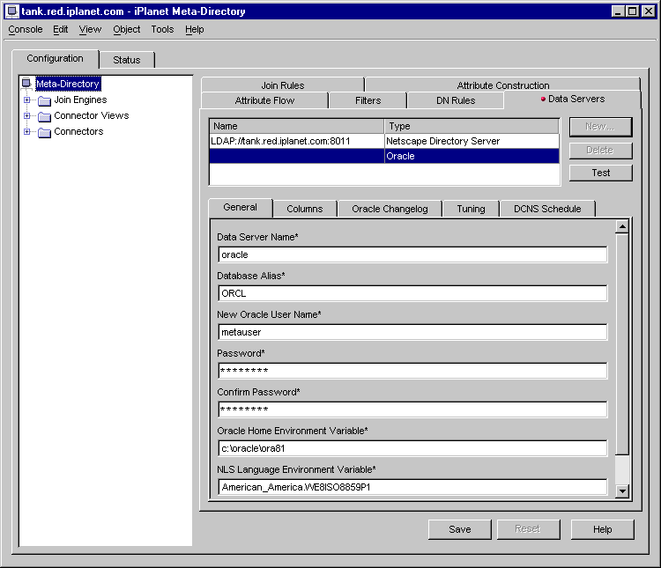Click the New Oracle User Name field

point(412,332)
